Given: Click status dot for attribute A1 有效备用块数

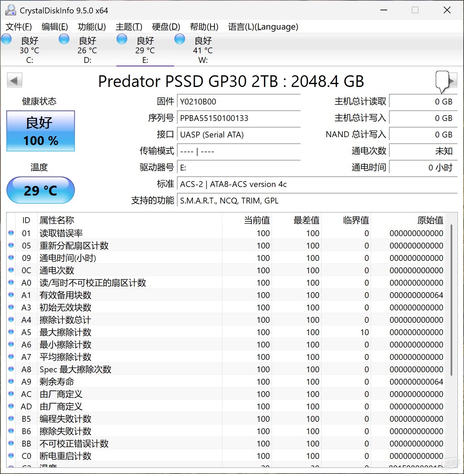Looking at the screenshot, I should coord(11,295).
